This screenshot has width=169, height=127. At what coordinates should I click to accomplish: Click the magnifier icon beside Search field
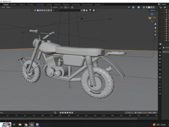(x=54, y=10)
